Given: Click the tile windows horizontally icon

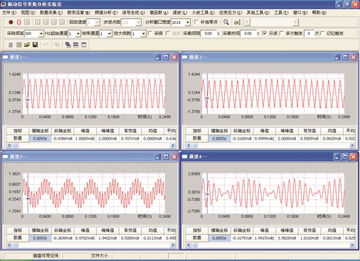Looking at the screenshot, I should point(75,45).
